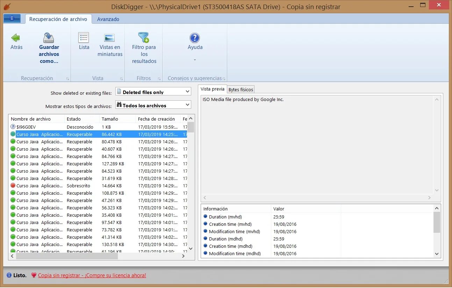Viewport: 452px width, 288px height.
Task: Click ISO Media file preview text
Action: point(243,99)
